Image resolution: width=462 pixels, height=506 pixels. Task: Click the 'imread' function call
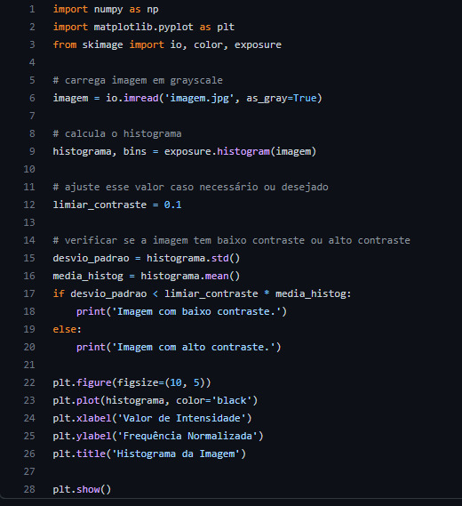pyautogui.click(x=141, y=98)
